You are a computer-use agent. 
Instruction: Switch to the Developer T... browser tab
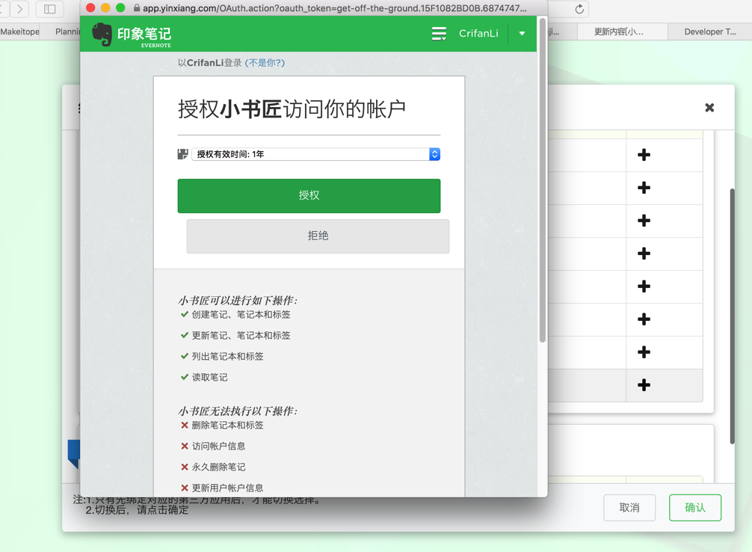click(x=710, y=31)
